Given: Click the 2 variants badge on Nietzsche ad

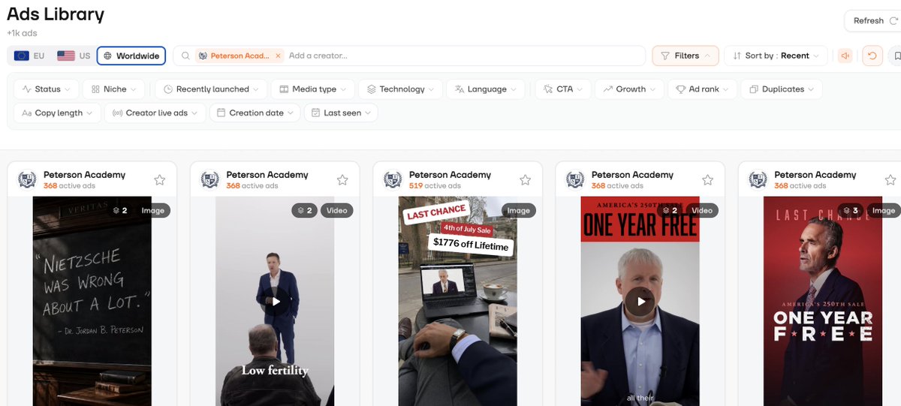Looking at the screenshot, I should click(x=120, y=211).
